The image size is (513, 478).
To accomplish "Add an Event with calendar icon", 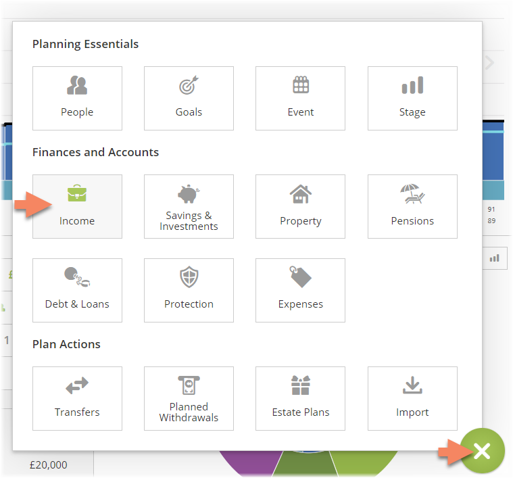I will tap(300, 98).
